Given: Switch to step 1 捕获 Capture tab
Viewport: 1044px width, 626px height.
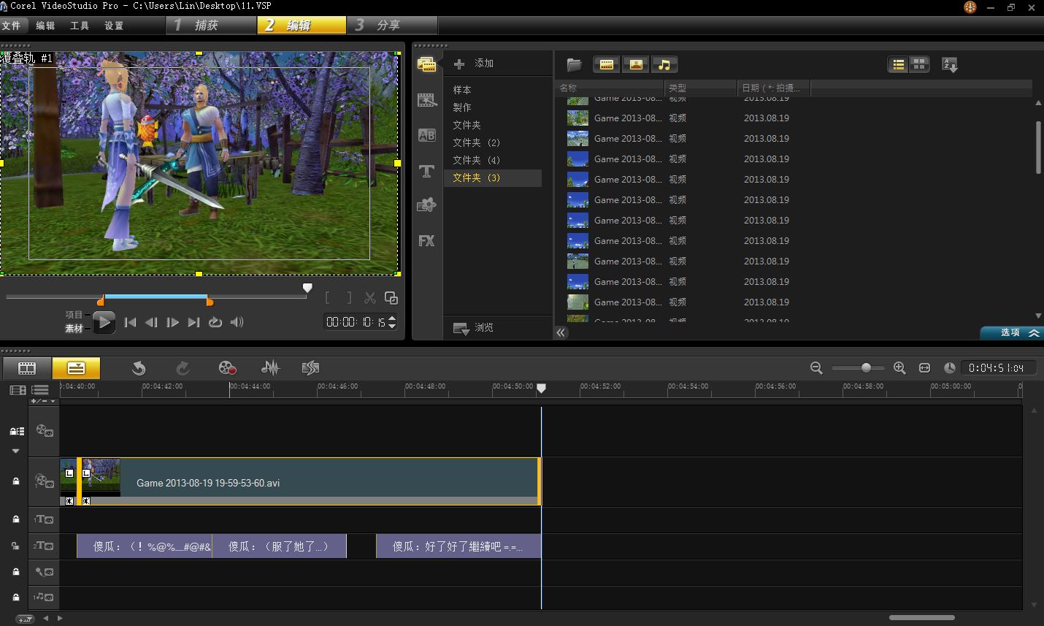Looking at the screenshot, I should 211,25.
